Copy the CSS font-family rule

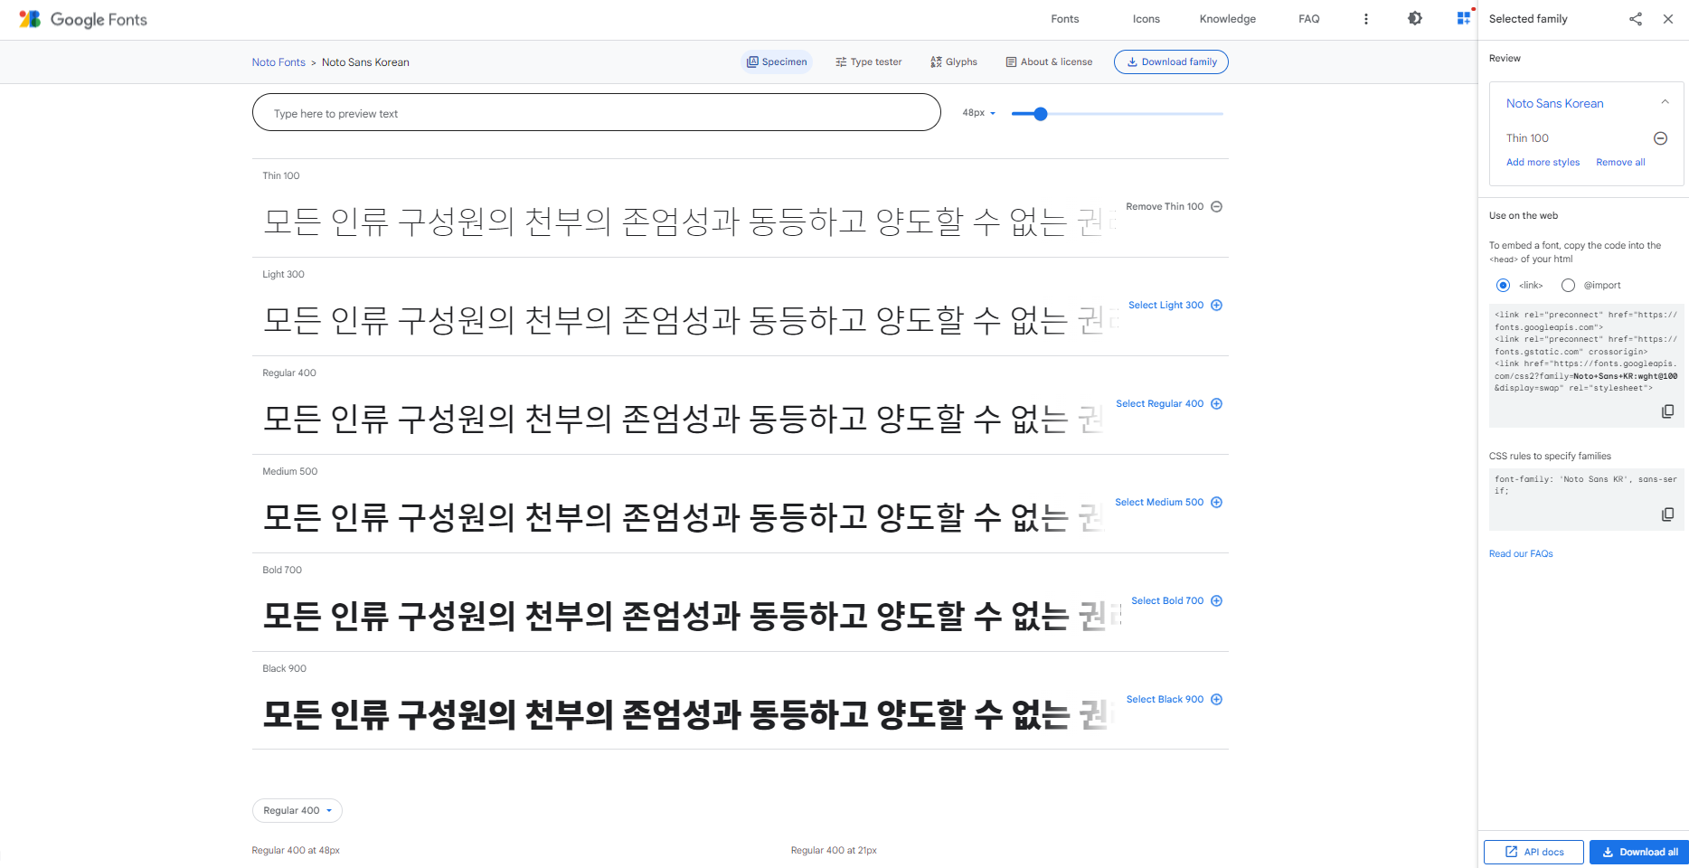pyautogui.click(x=1667, y=514)
